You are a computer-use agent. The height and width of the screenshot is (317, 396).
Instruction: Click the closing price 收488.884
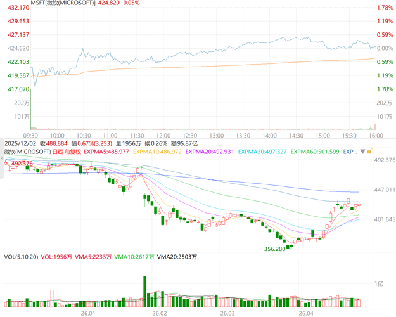pos(54,143)
